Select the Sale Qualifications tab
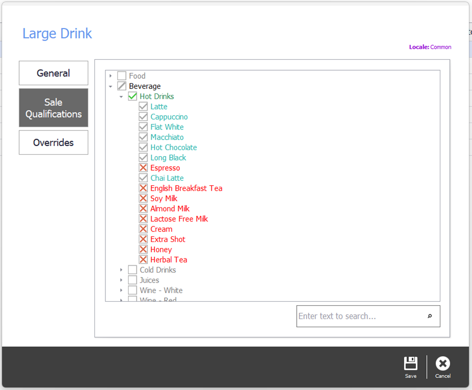Screen dimensions: 472x390 coord(54,108)
